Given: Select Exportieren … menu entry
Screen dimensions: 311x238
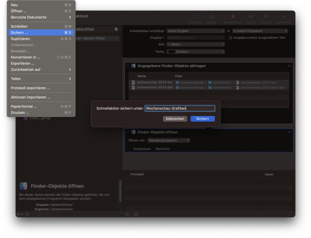Looking at the screenshot, I should pyautogui.click(x=22, y=63).
